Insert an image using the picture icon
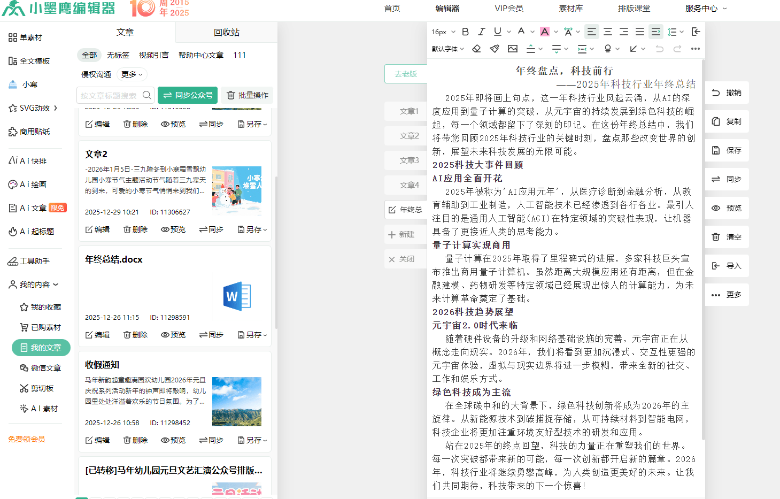The width and height of the screenshot is (780, 499). pos(512,49)
